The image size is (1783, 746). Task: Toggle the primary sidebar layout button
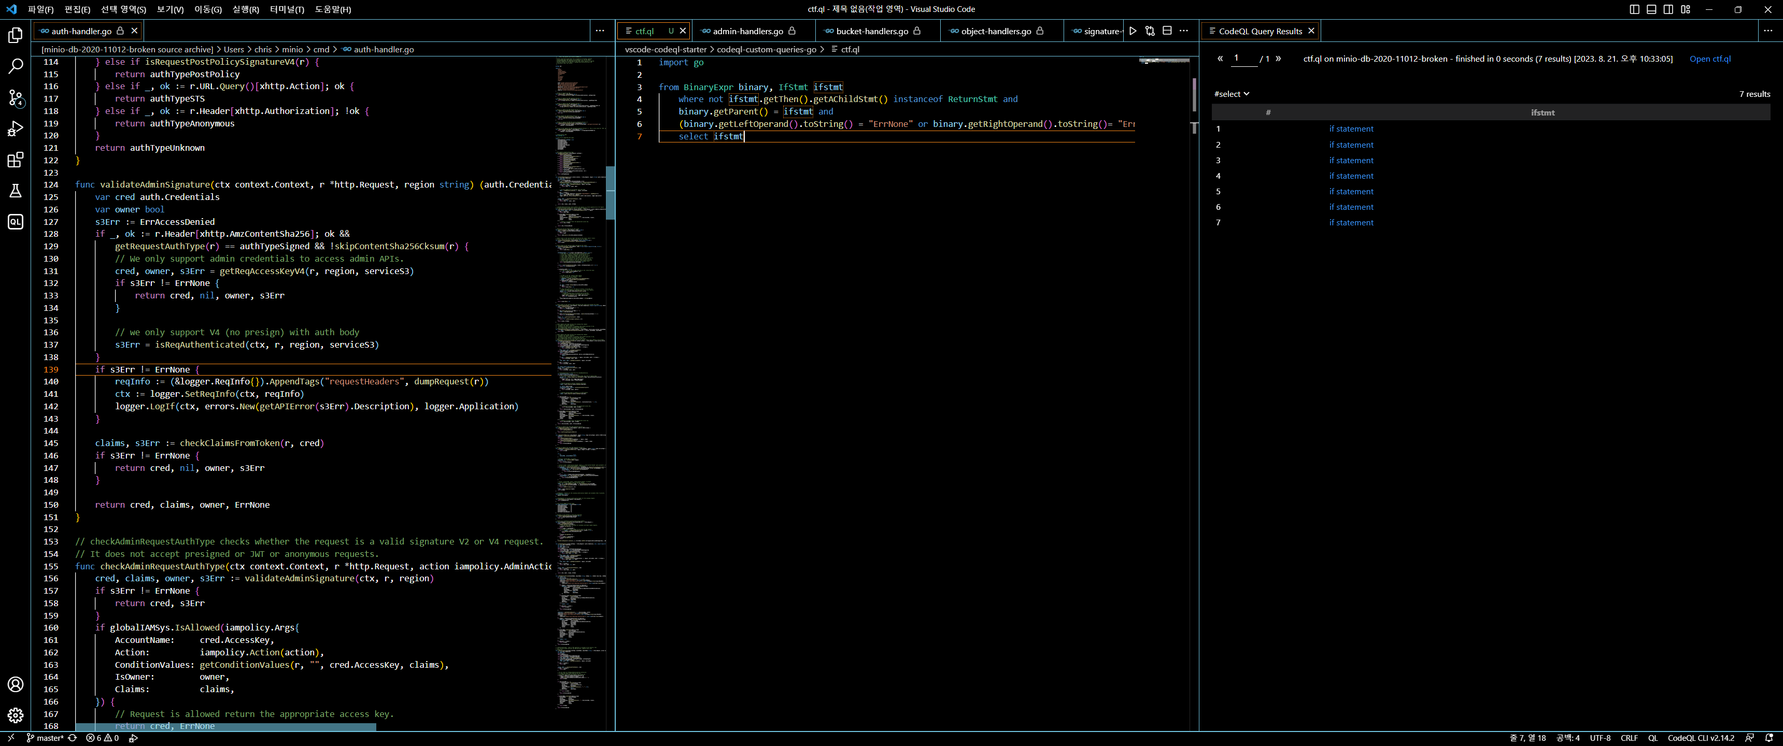1635,9
